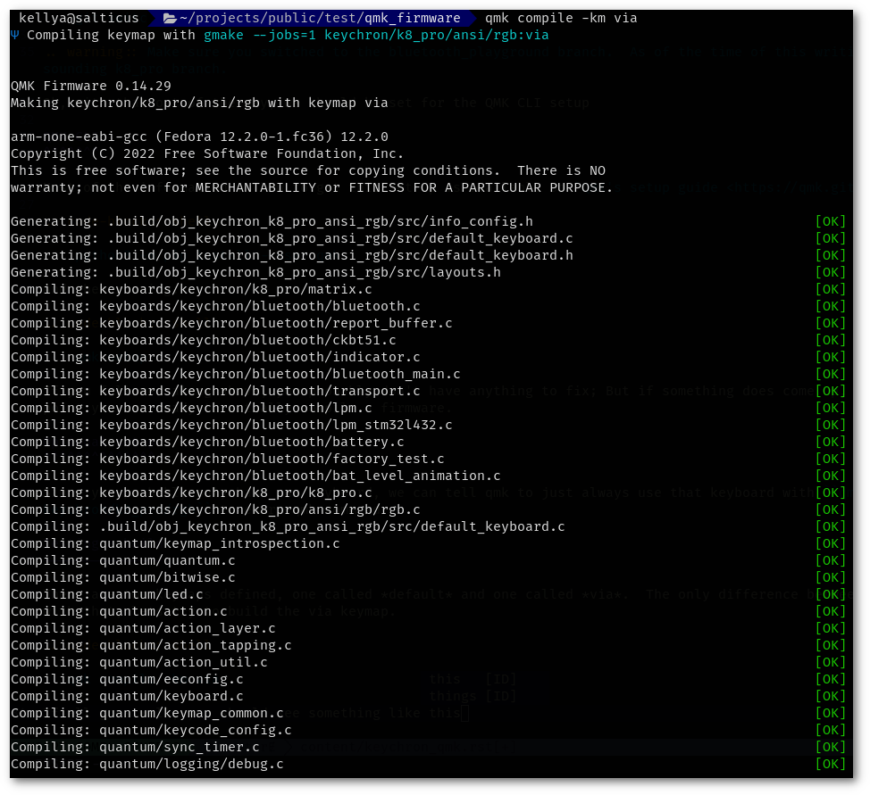Click the Compiling sync_timer.c line
This screenshot has width=870, height=795.
tap(135, 748)
